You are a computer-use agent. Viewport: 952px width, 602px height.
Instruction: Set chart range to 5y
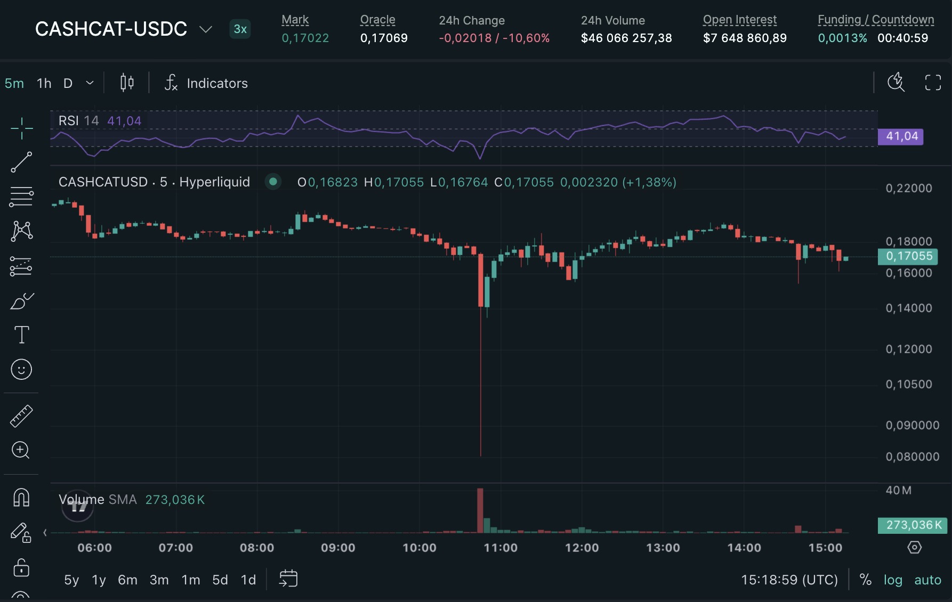(71, 580)
